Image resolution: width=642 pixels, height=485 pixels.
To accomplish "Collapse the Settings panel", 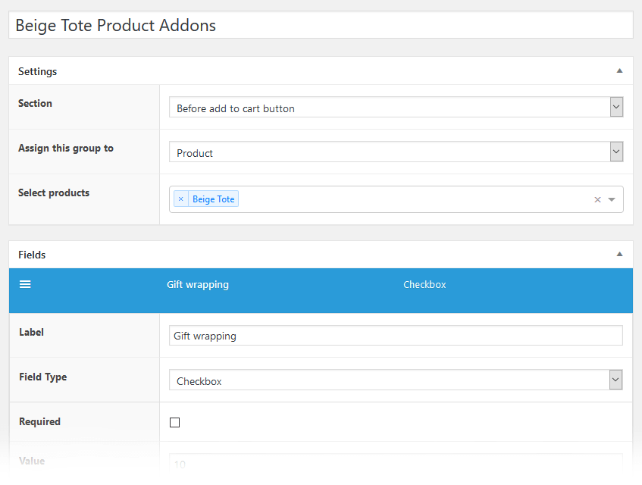I will coord(619,70).
